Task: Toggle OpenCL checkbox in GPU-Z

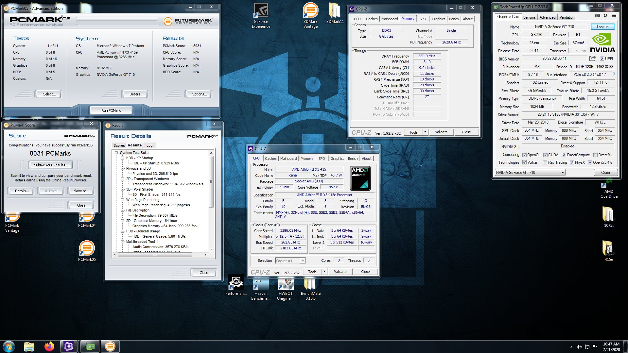Action: 524,155
